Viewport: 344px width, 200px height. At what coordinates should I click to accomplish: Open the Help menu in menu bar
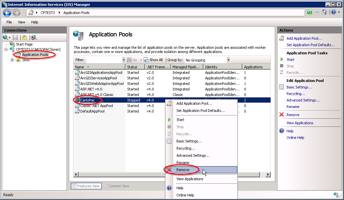[35, 22]
